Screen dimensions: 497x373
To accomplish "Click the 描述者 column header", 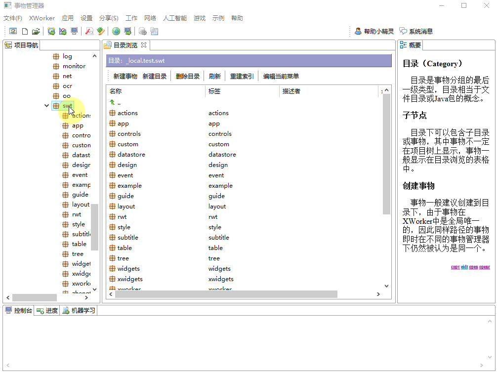I will point(329,91).
